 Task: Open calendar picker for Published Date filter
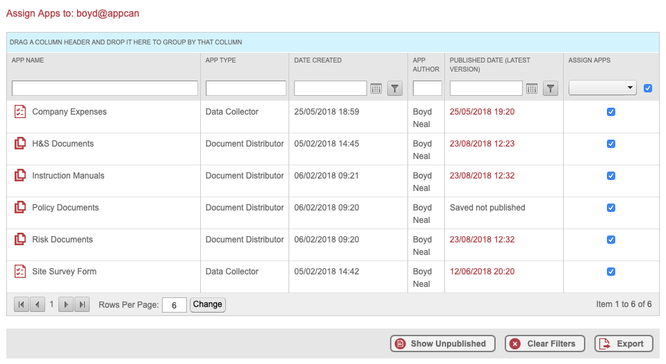click(x=532, y=88)
